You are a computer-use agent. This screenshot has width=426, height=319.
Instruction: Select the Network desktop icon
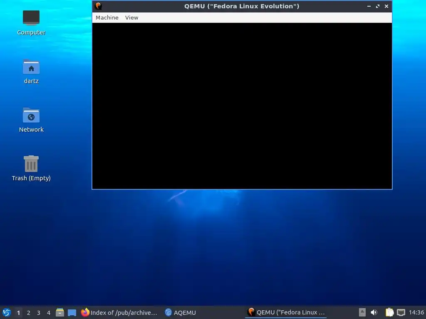pos(31,120)
